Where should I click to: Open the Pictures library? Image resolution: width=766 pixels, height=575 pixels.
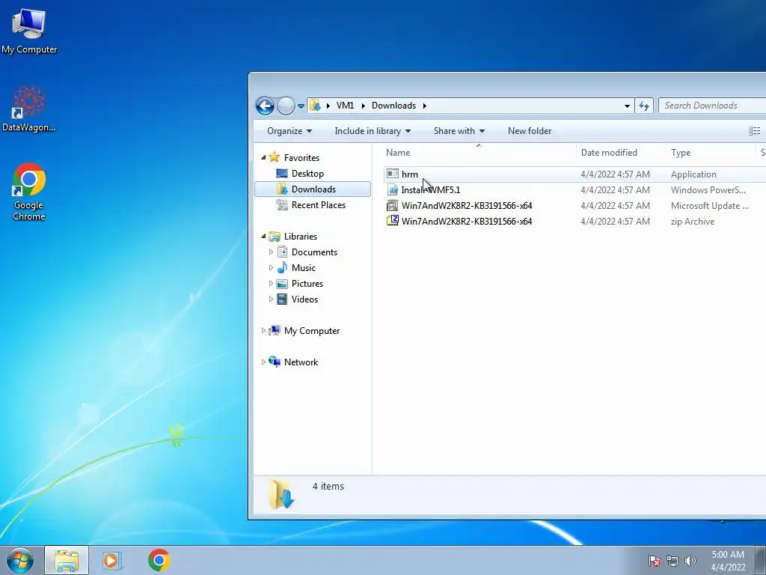pos(307,284)
